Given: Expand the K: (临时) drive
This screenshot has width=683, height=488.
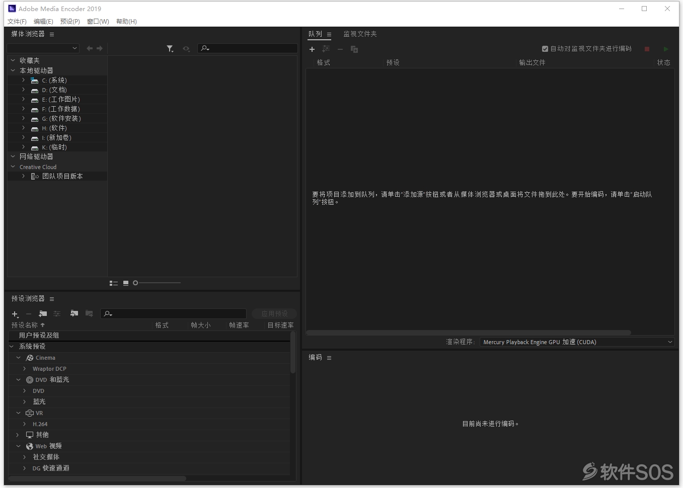Looking at the screenshot, I should [23, 147].
